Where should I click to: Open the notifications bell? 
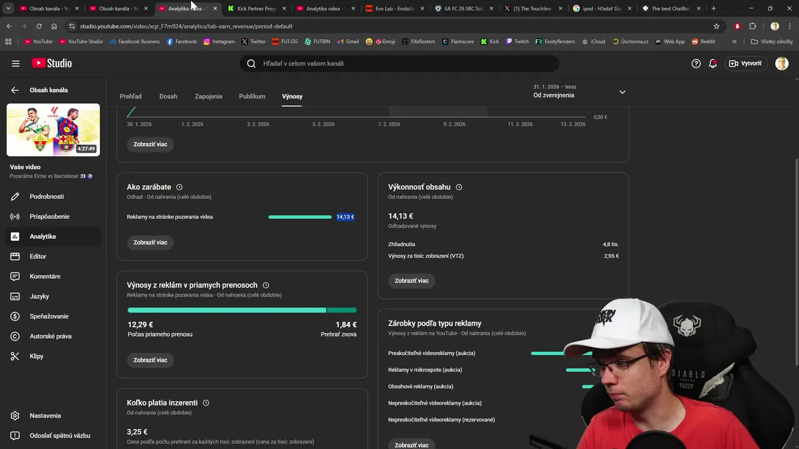click(x=713, y=64)
